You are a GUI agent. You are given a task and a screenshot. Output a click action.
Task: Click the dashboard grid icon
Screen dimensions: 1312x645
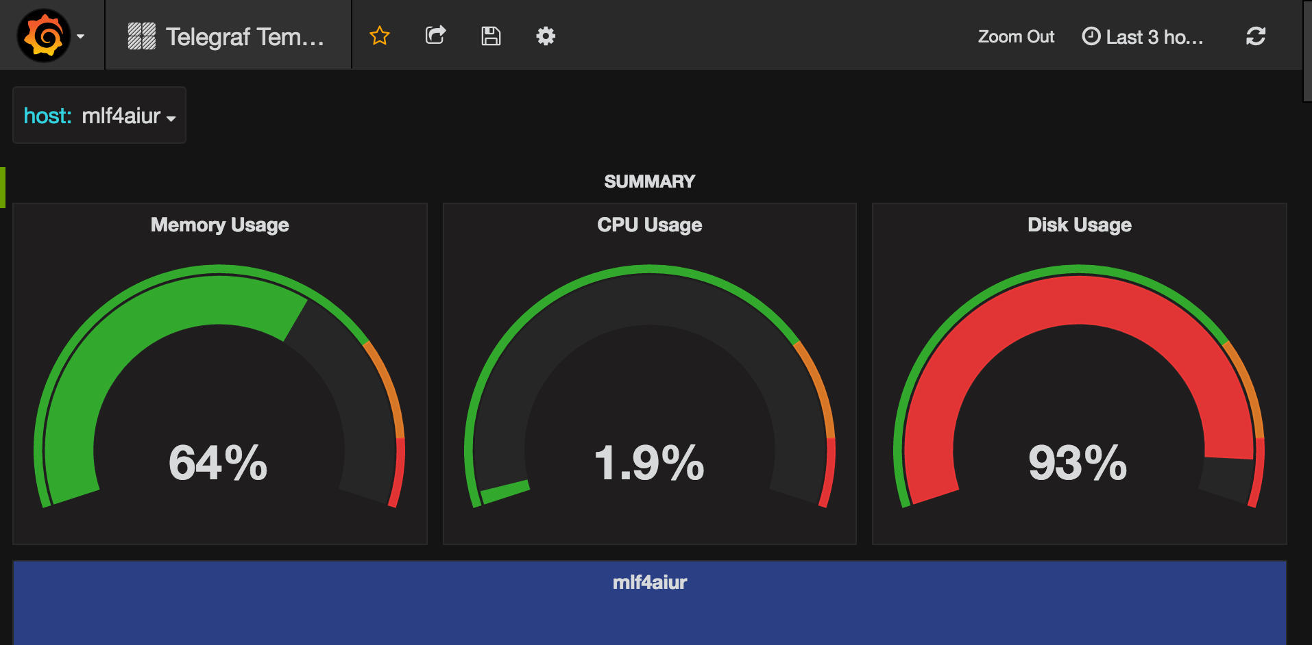click(x=141, y=36)
